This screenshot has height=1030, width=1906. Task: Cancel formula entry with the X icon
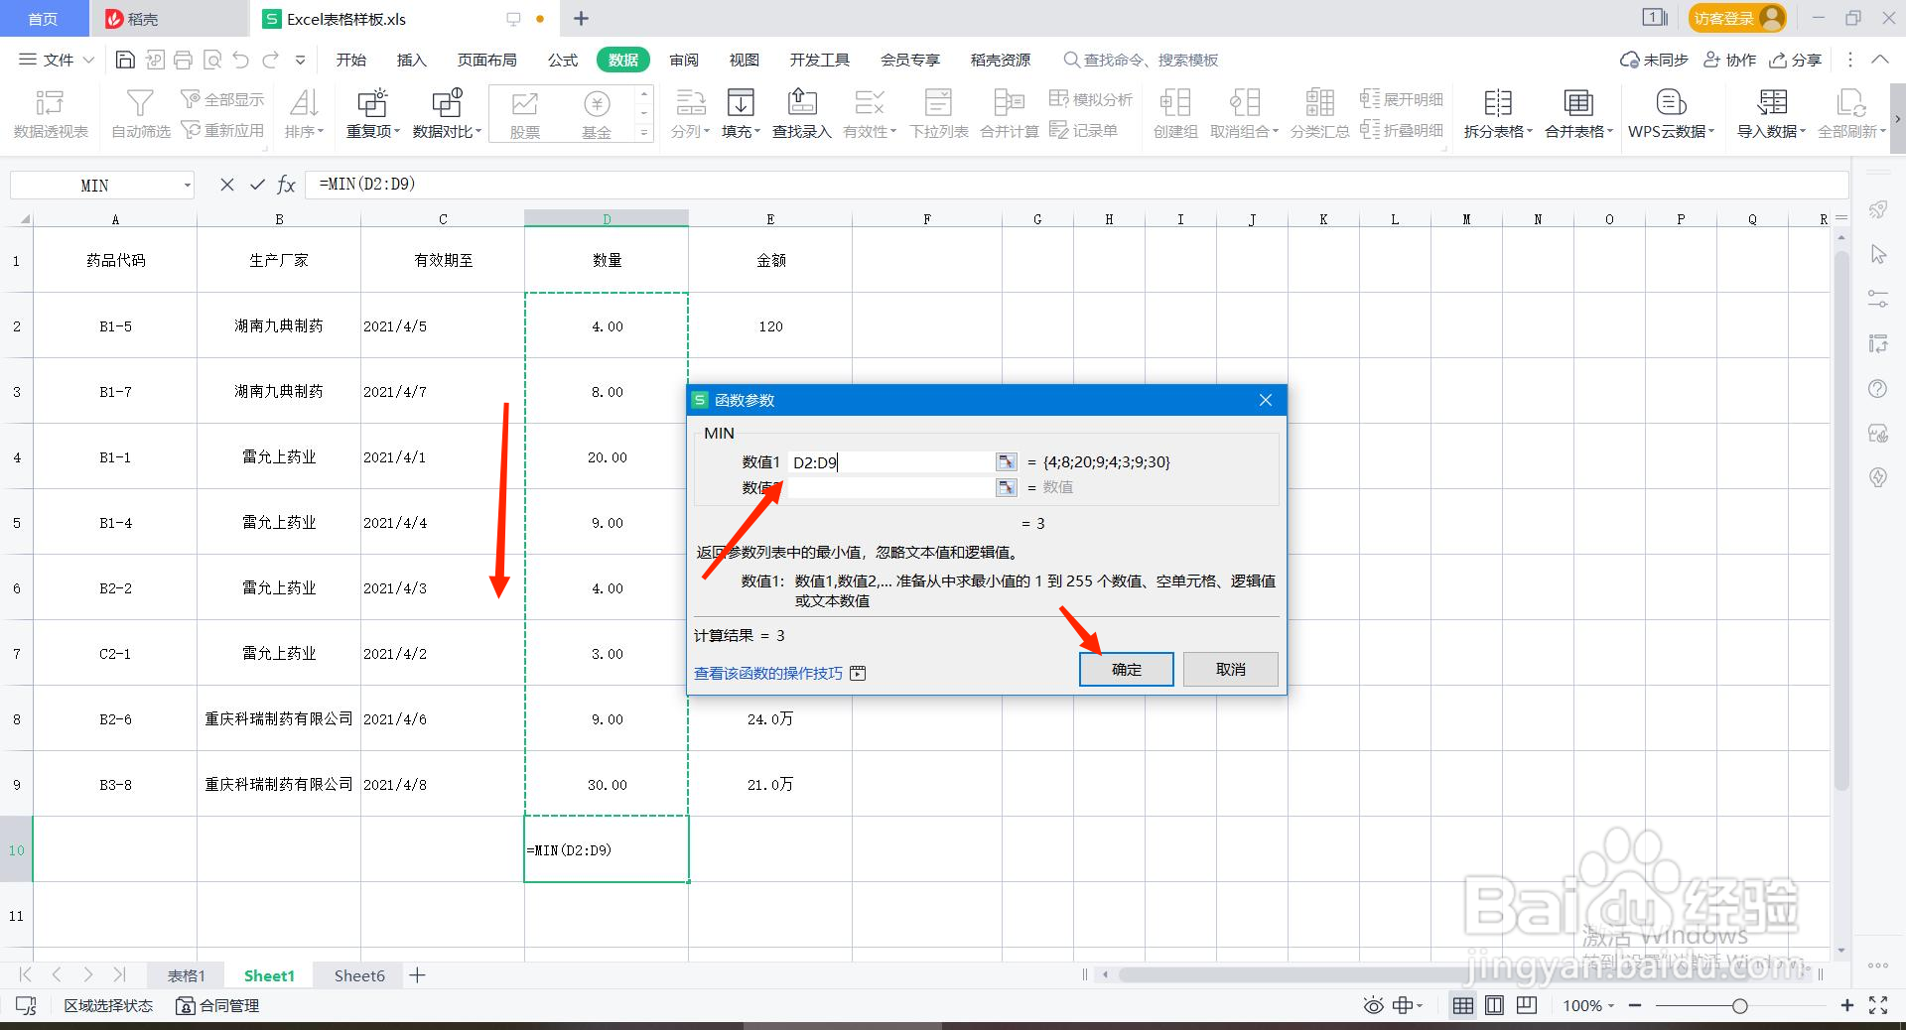point(227,185)
